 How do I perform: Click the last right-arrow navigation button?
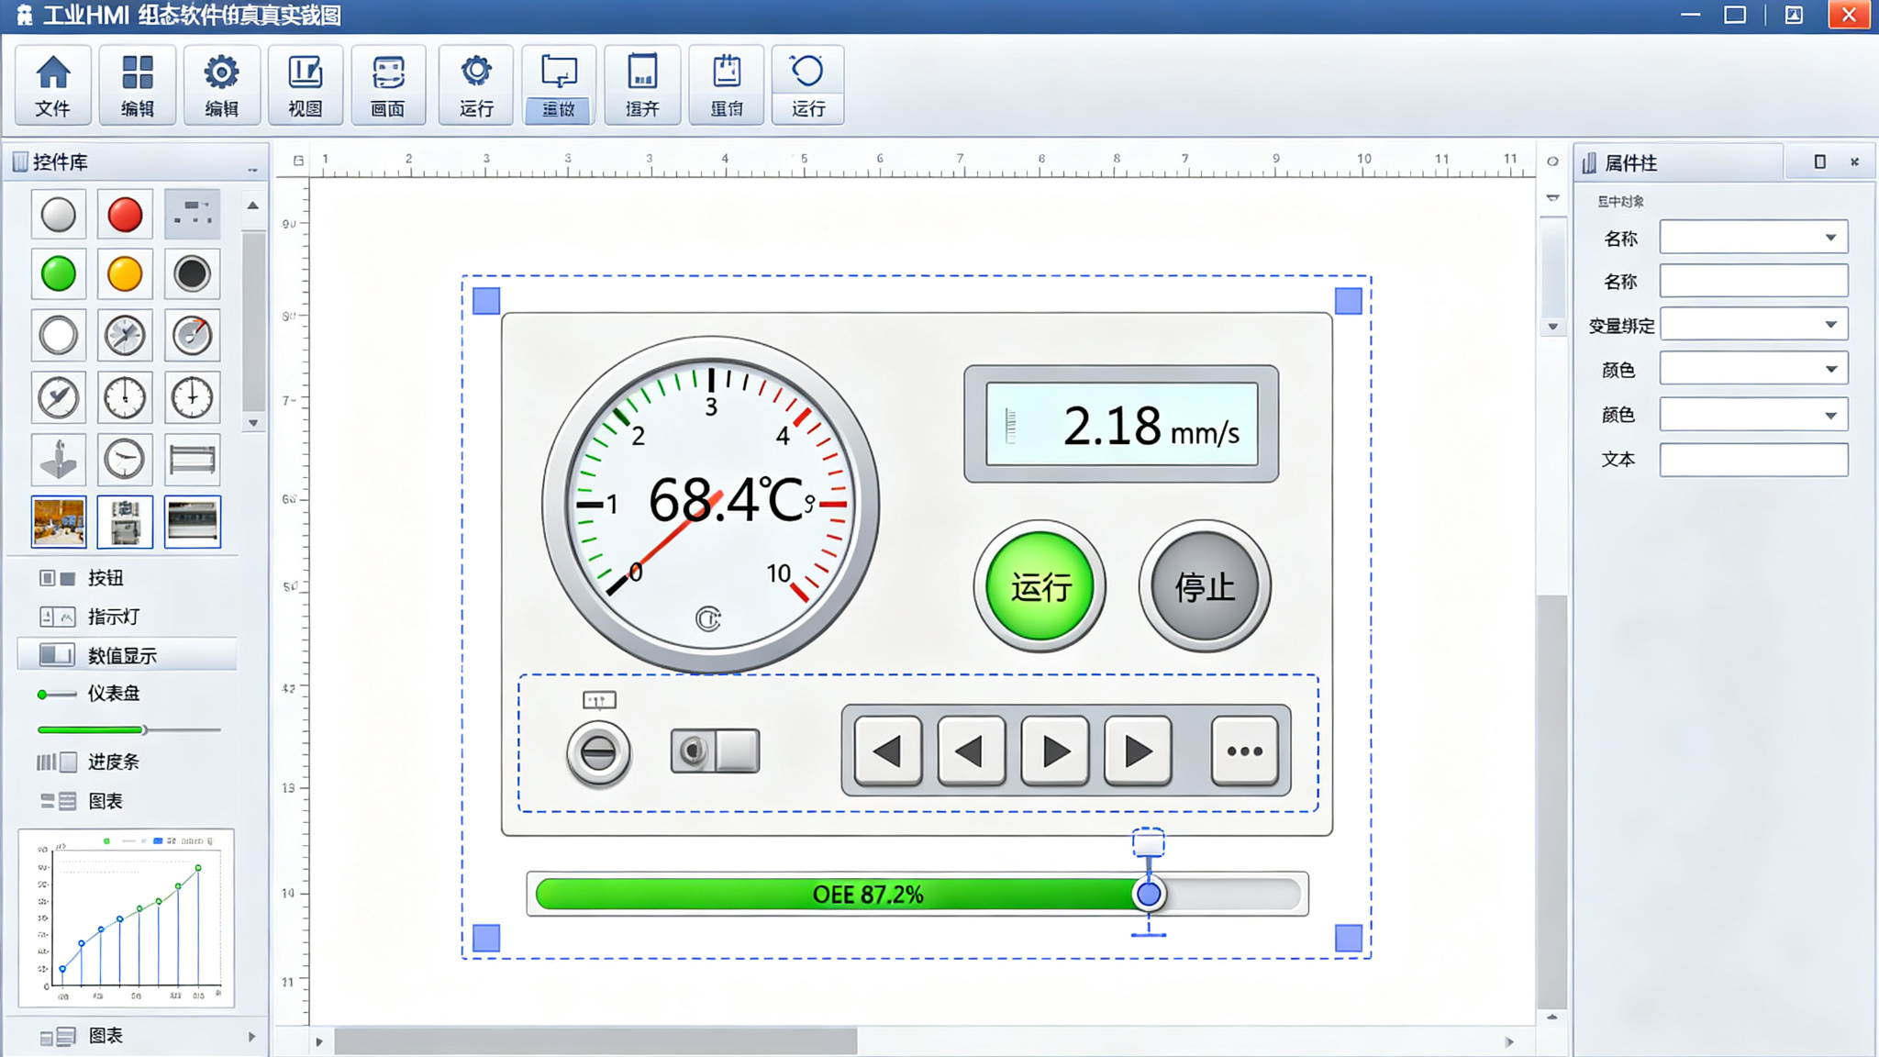tap(1138, 751)
